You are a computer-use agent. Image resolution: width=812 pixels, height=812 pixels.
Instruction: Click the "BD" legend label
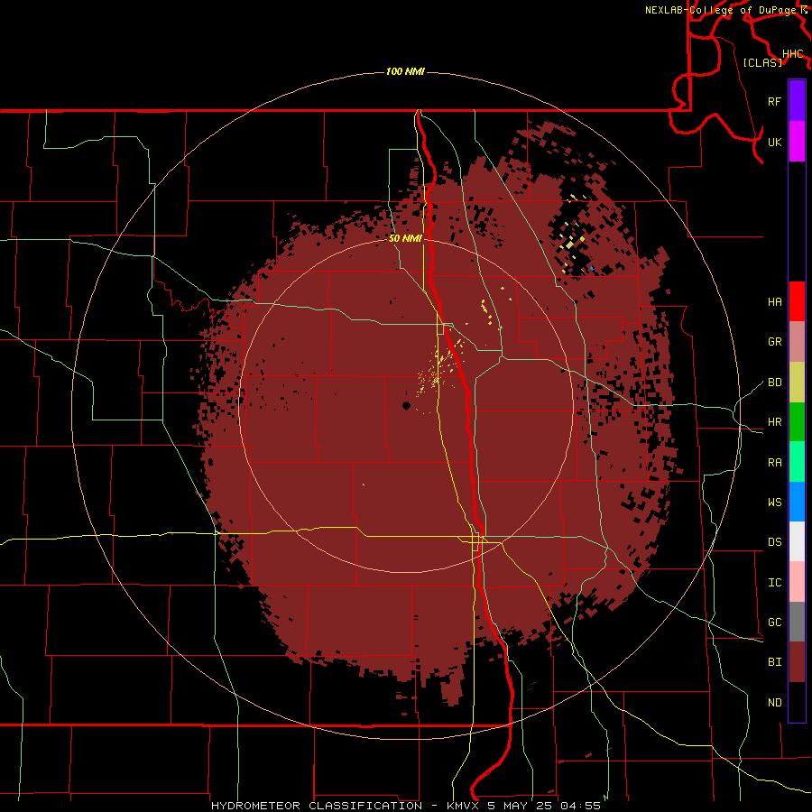click(774, 383)
